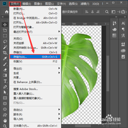Open the Character panel icon
This screenshot has height=128, width=128.
pyautogui.click(x=123, y=23)
